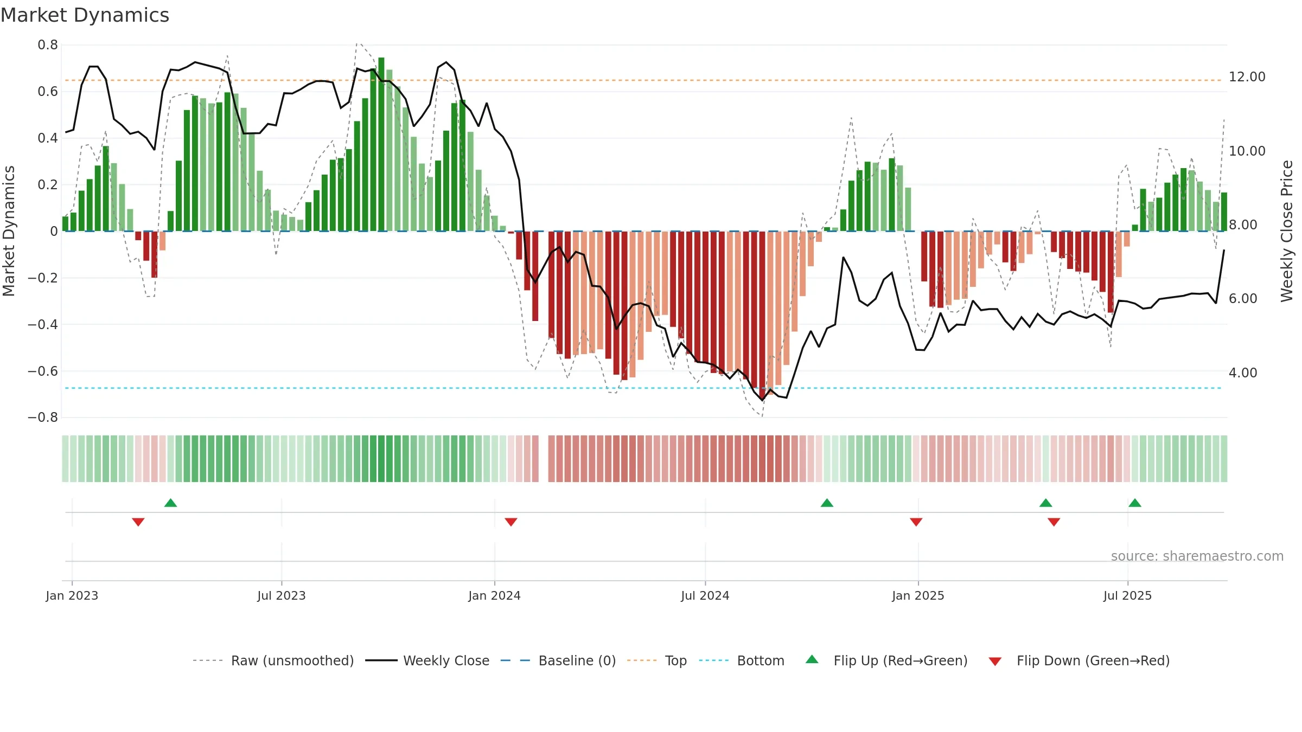Viewport: 1302px width, 732px height.
Task: Select the first green flip-up marker in early 2023
Action: click(171, 503)
